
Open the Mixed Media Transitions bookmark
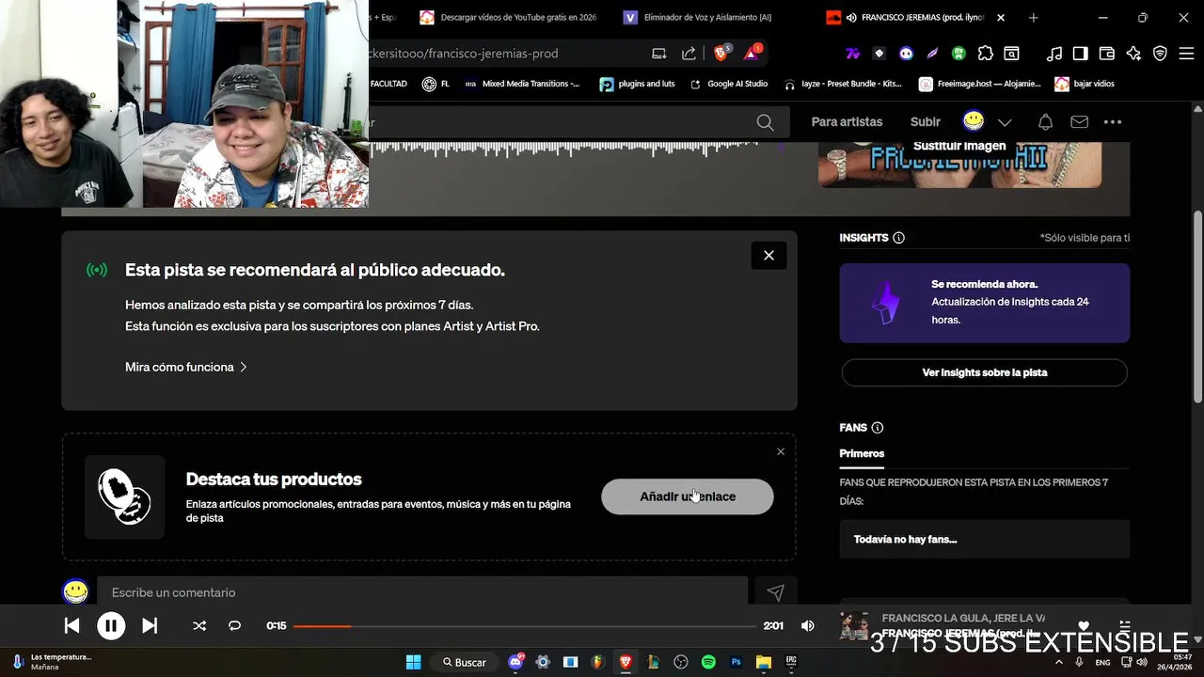click(522, 84)
